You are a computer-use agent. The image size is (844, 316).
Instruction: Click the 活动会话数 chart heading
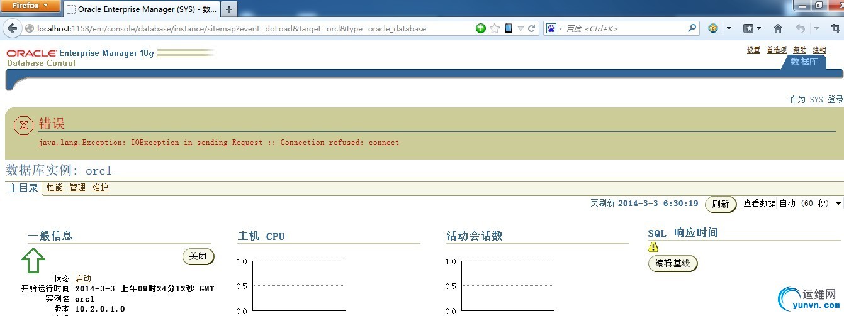[475, 236]
